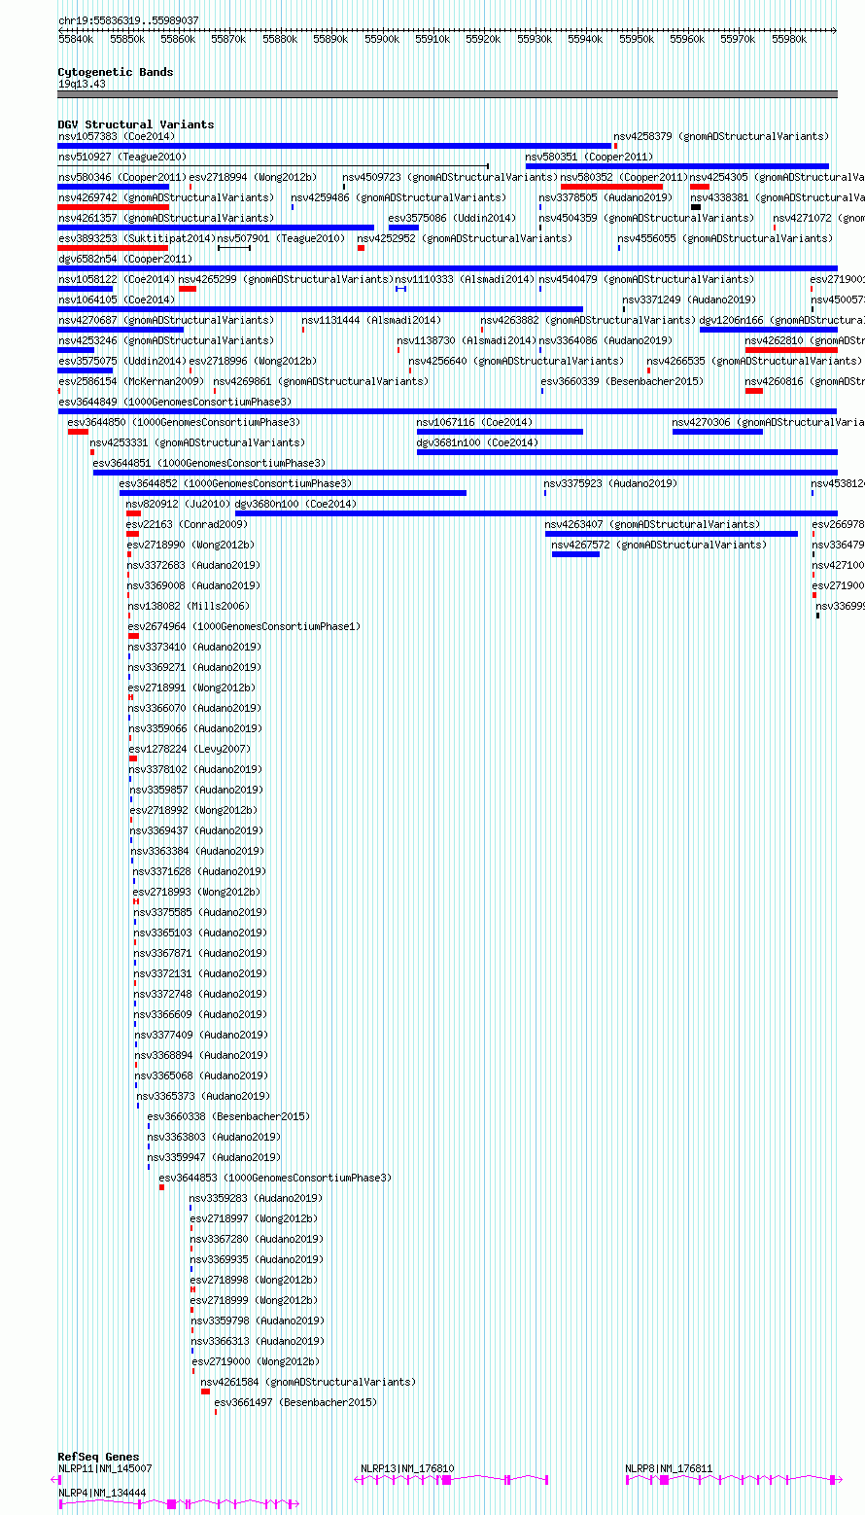Open nsv3378505 (Audano2019) variant
Screen dimensions: 865x1515
coord(605,197)
